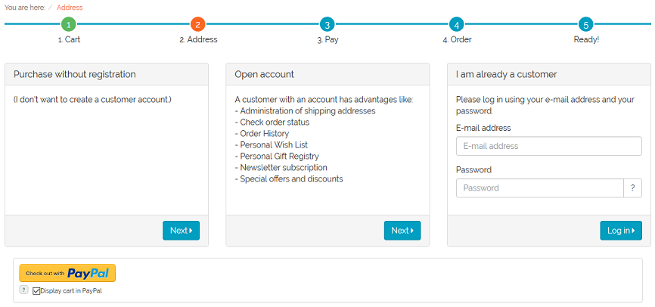The height and width of the screenshot is (307, 655).
Task: Focus the Password input field
Action: tap(540, 188)
